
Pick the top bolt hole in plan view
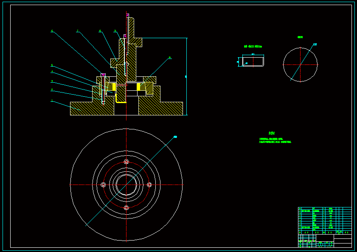click(126, 162)
